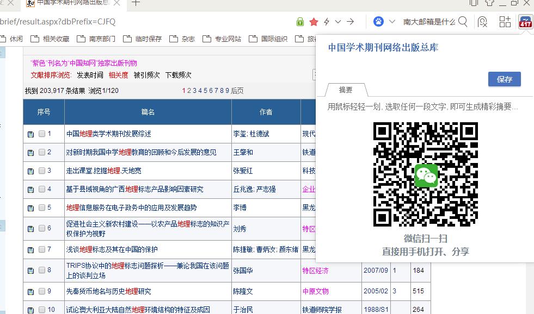Click the magnifier search icon
Screen dimensions: 534x314
(463, 22)
